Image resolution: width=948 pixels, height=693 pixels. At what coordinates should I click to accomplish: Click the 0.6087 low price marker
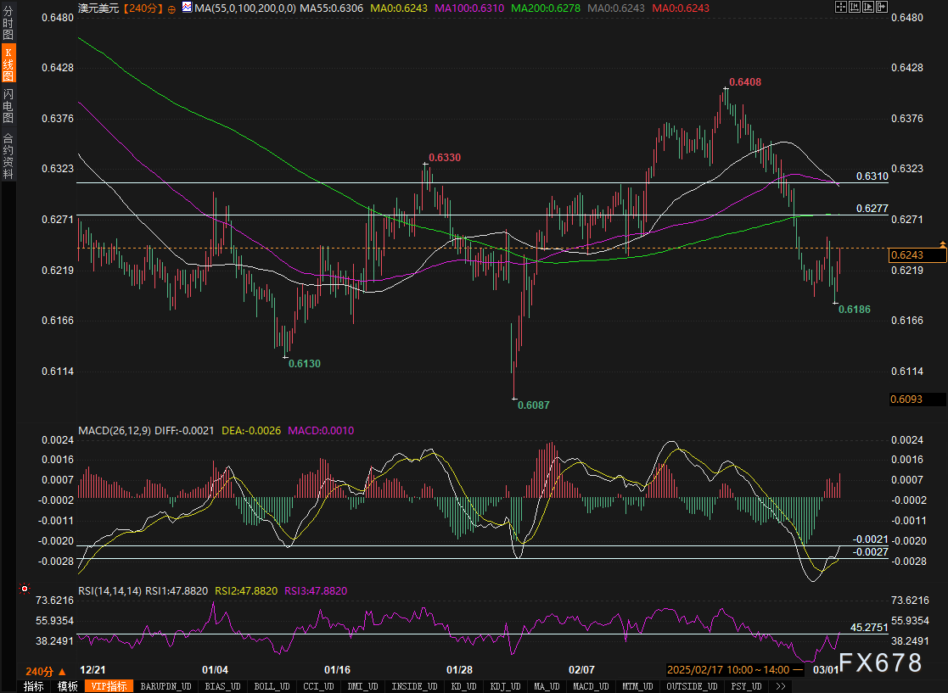(534, 405)
